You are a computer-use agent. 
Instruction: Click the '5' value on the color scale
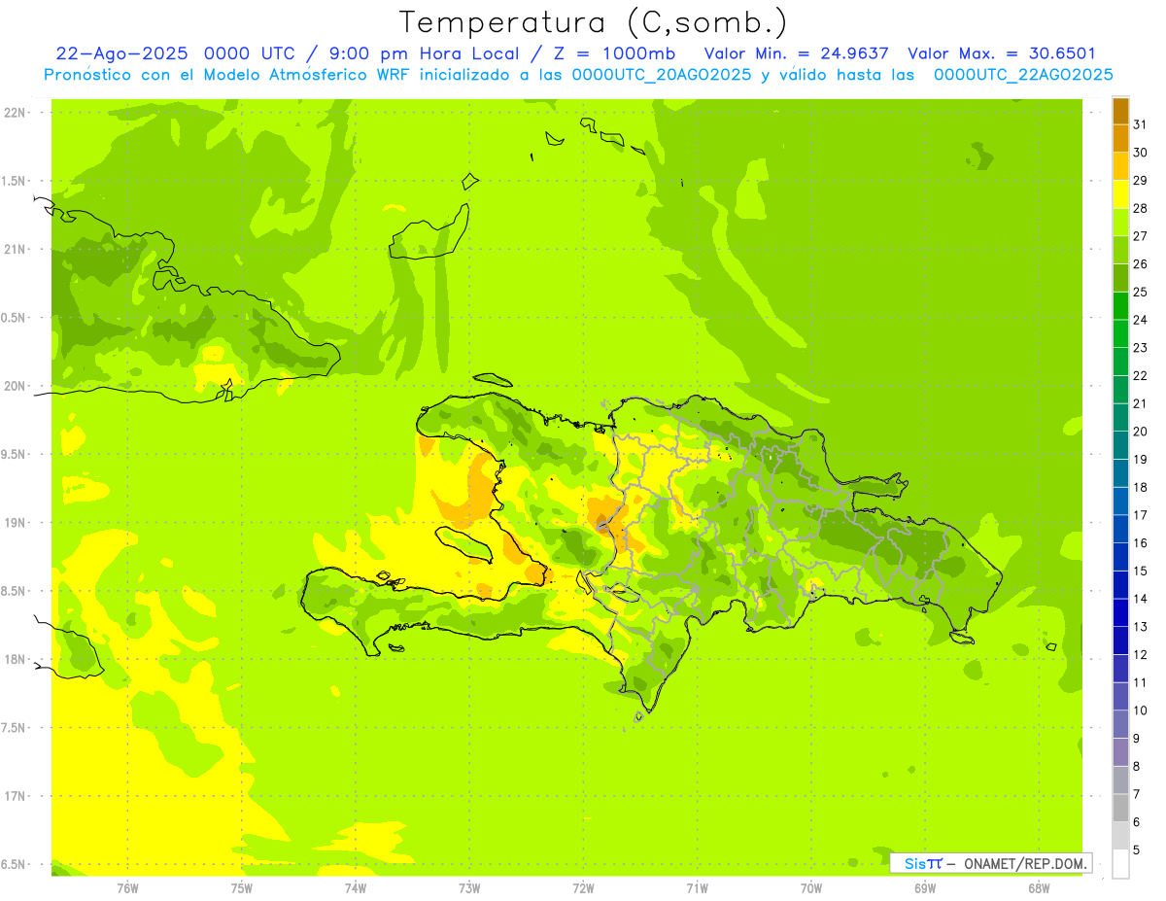point(1137,849)
